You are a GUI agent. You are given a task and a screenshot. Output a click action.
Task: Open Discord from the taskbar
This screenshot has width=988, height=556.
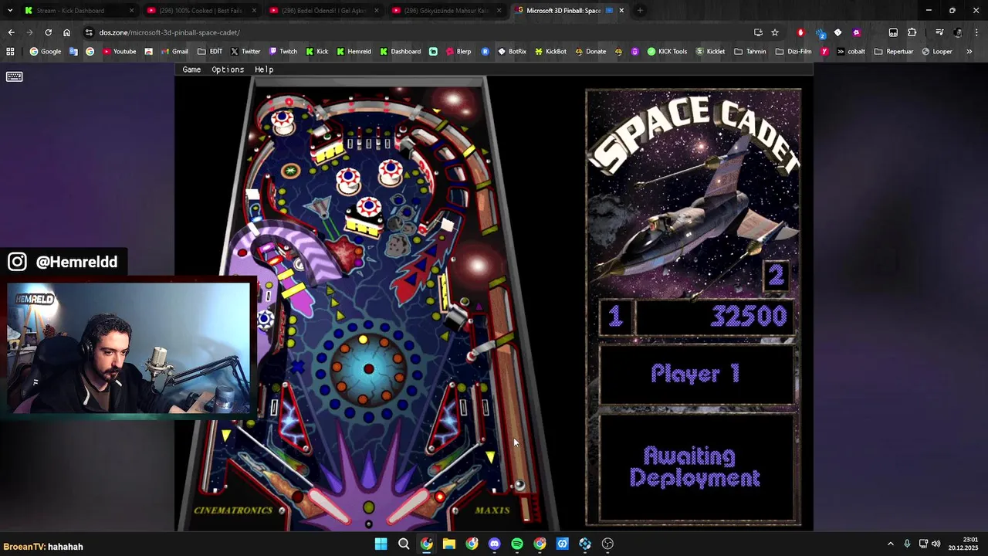click(x=495, y=544)
